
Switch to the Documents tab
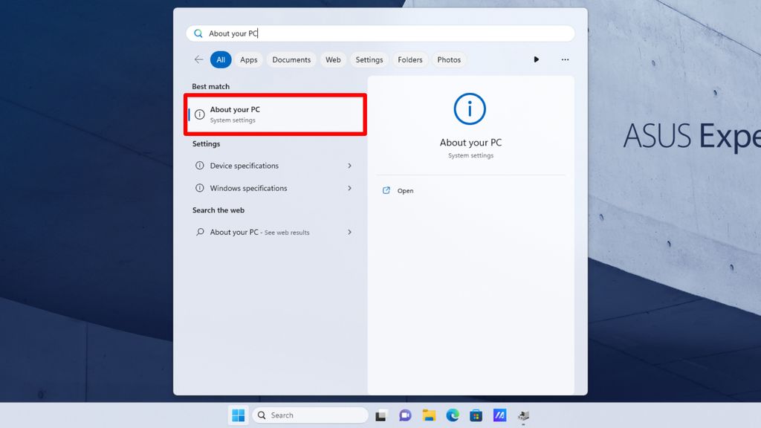pos(291,59)
